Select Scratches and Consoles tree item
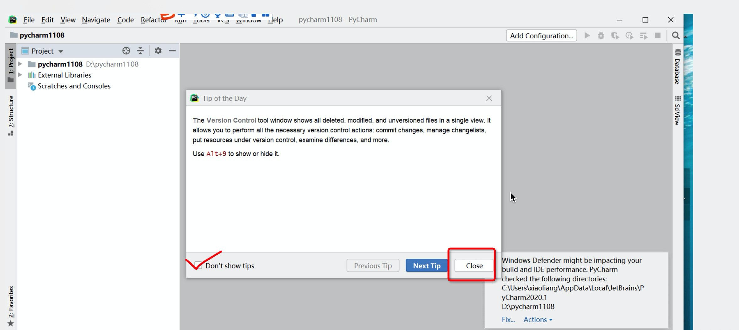 coord(74,86)
